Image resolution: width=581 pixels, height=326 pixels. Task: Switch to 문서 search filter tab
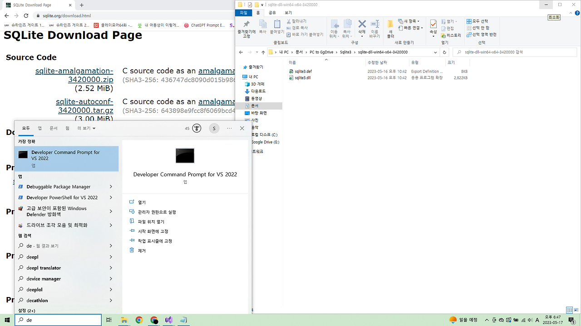coord(53,128)
